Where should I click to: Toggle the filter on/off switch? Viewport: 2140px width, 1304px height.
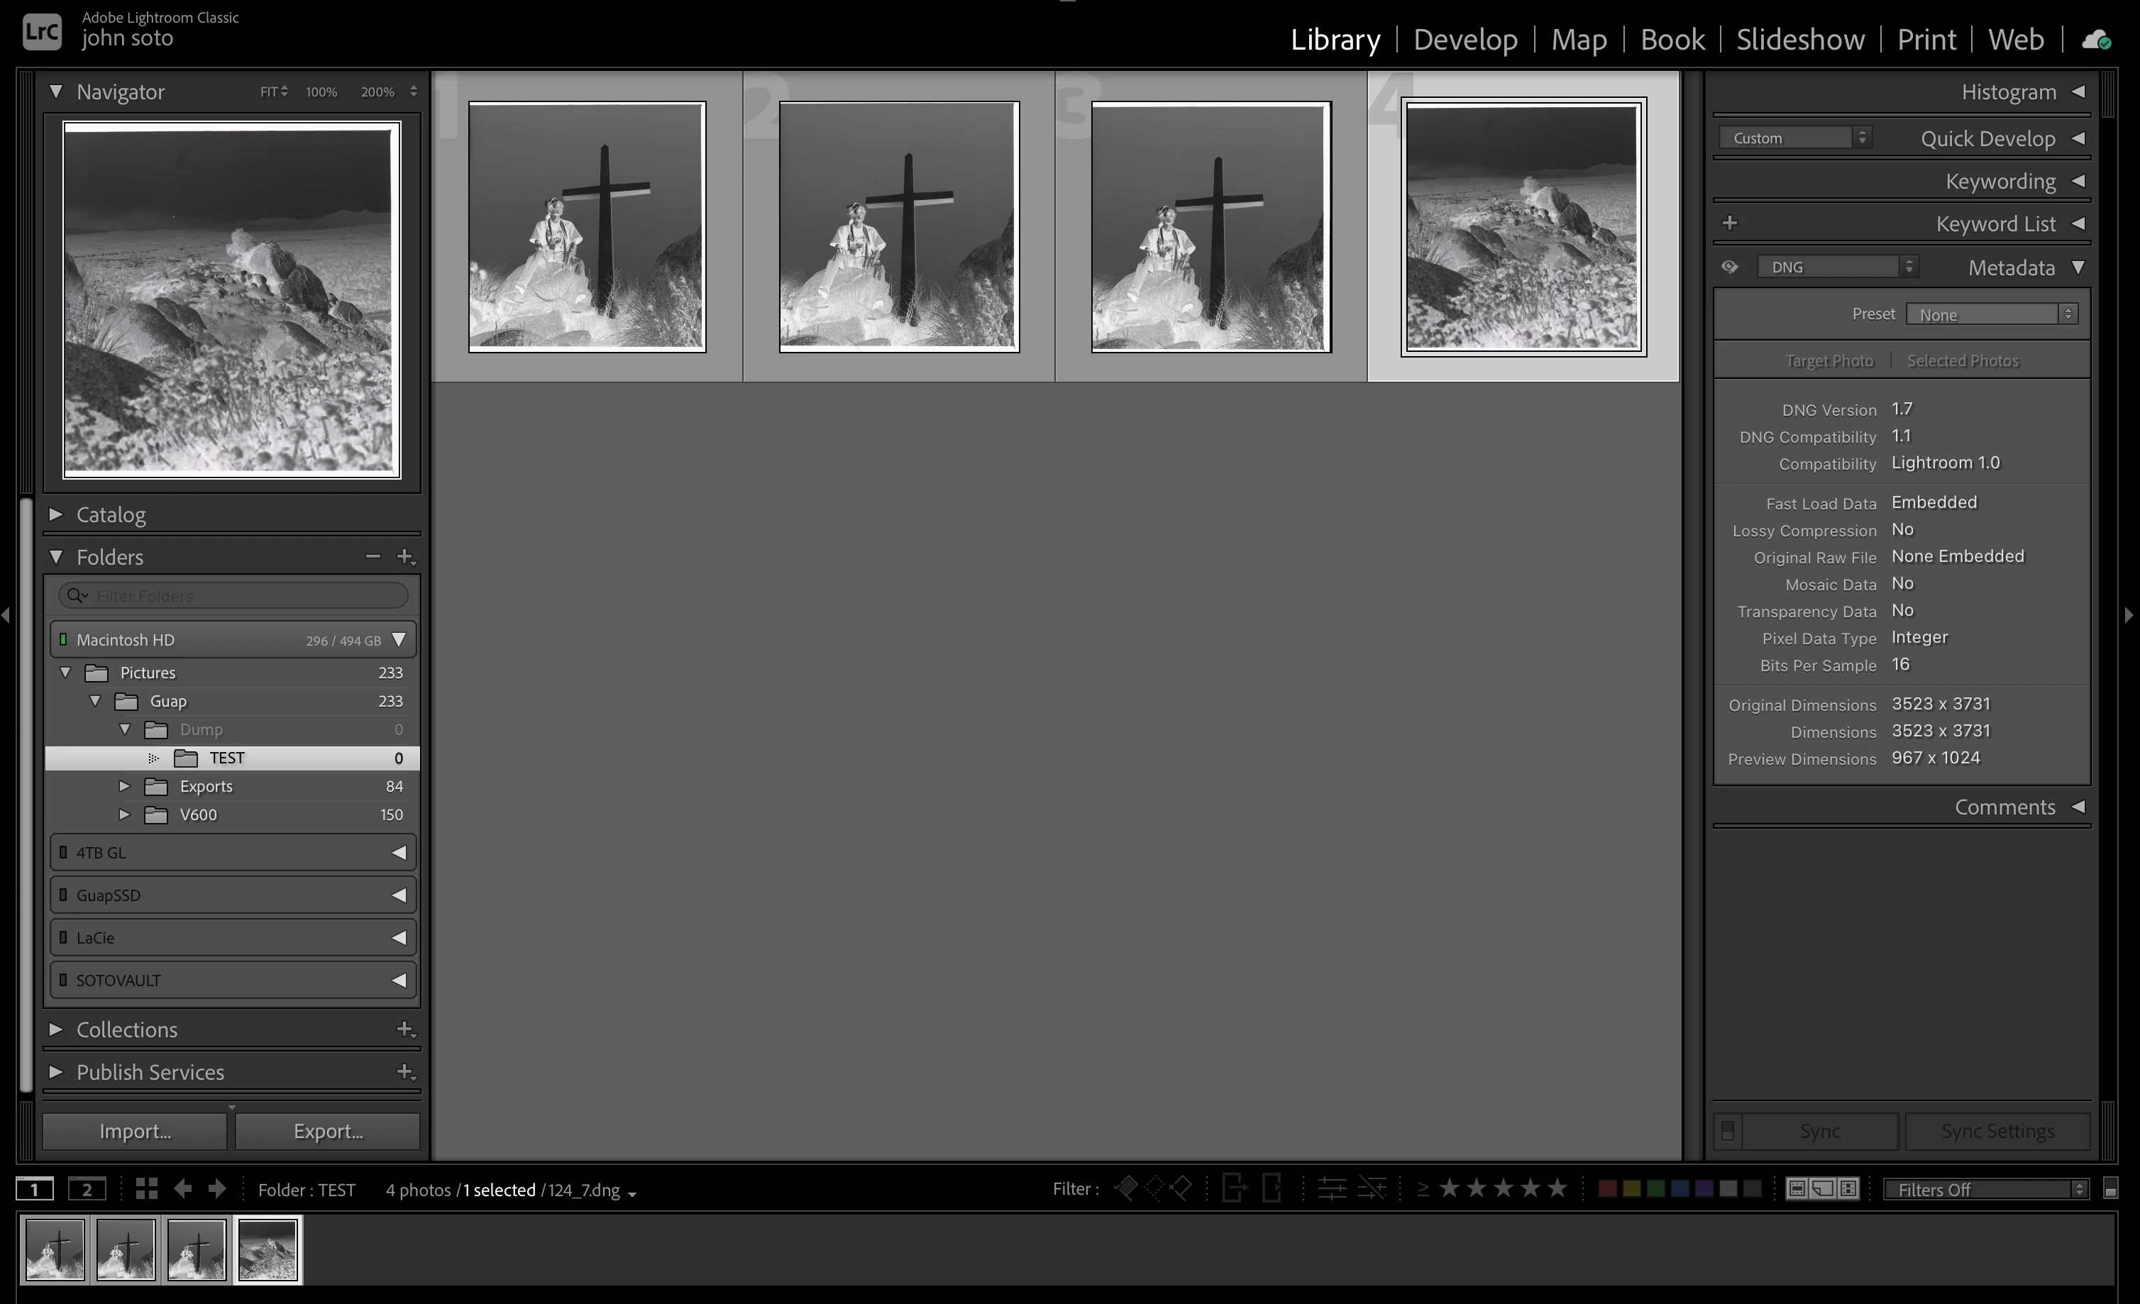click(x=2110, y=1188)
